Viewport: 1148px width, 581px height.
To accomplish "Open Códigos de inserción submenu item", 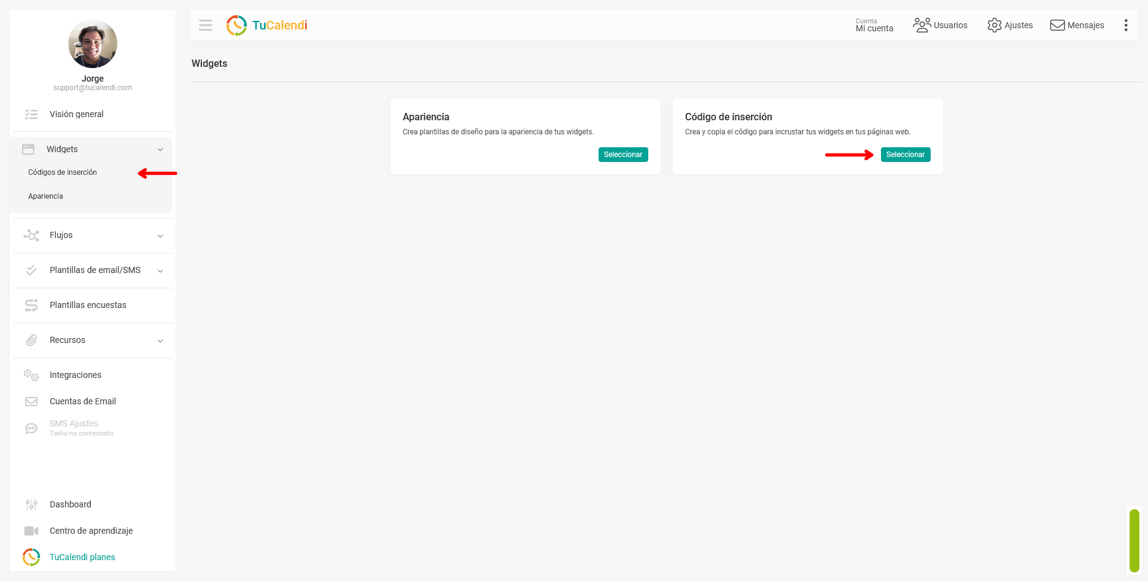I will point(63,172).
